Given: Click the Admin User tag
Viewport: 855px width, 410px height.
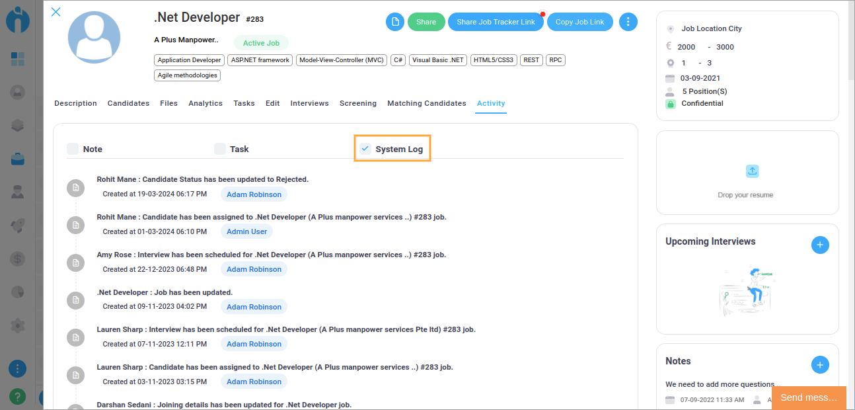Looking at the screenshot, I should (x=246, y=231).
